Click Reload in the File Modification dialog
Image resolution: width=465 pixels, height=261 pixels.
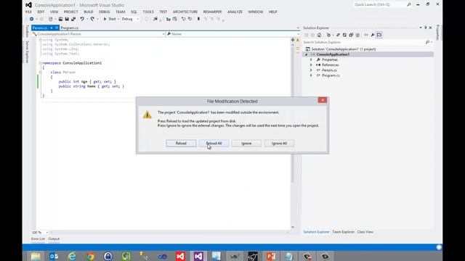coord(181,144)
